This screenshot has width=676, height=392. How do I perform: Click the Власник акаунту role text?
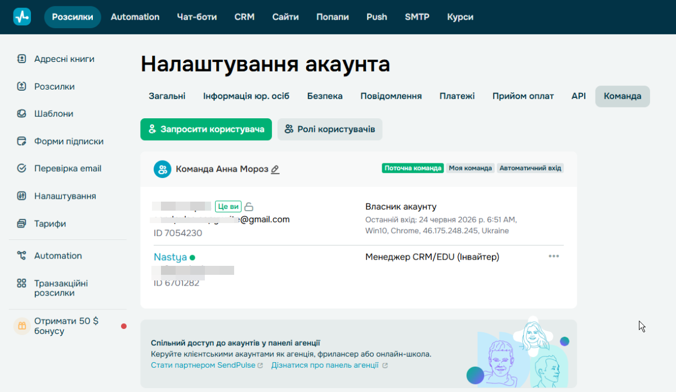(401, 207)
